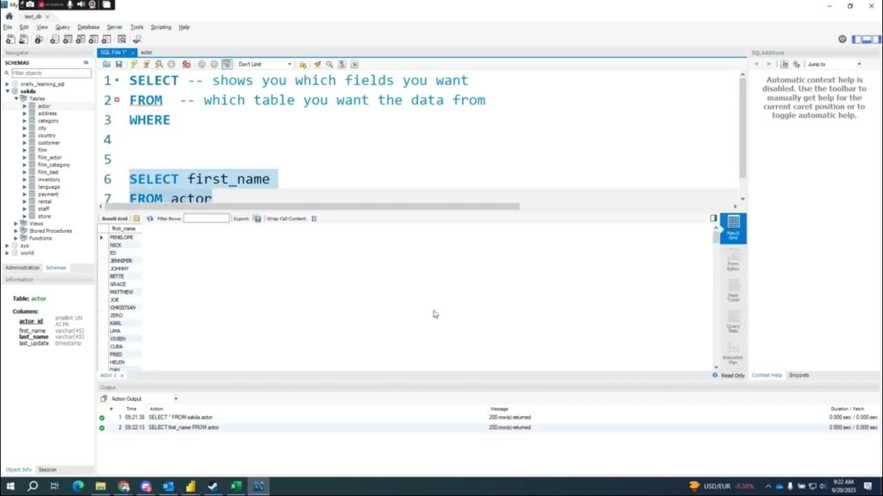
Task: Toggle word wrap in the SQL editor
Action: (355, 64)
